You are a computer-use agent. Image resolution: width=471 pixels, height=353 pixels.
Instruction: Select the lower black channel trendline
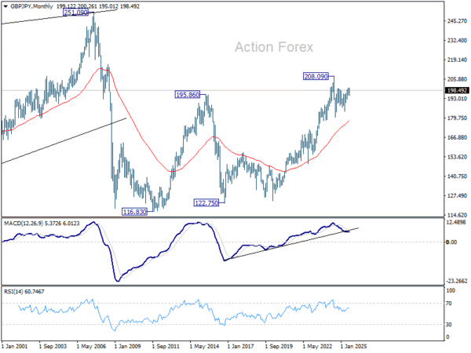[64, 140]
